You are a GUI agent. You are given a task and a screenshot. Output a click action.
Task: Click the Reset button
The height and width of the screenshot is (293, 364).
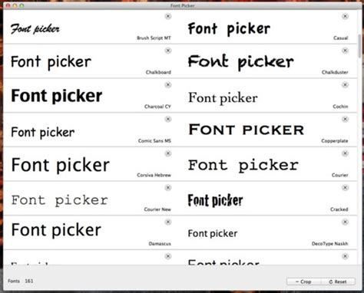[x=338, y=281]
